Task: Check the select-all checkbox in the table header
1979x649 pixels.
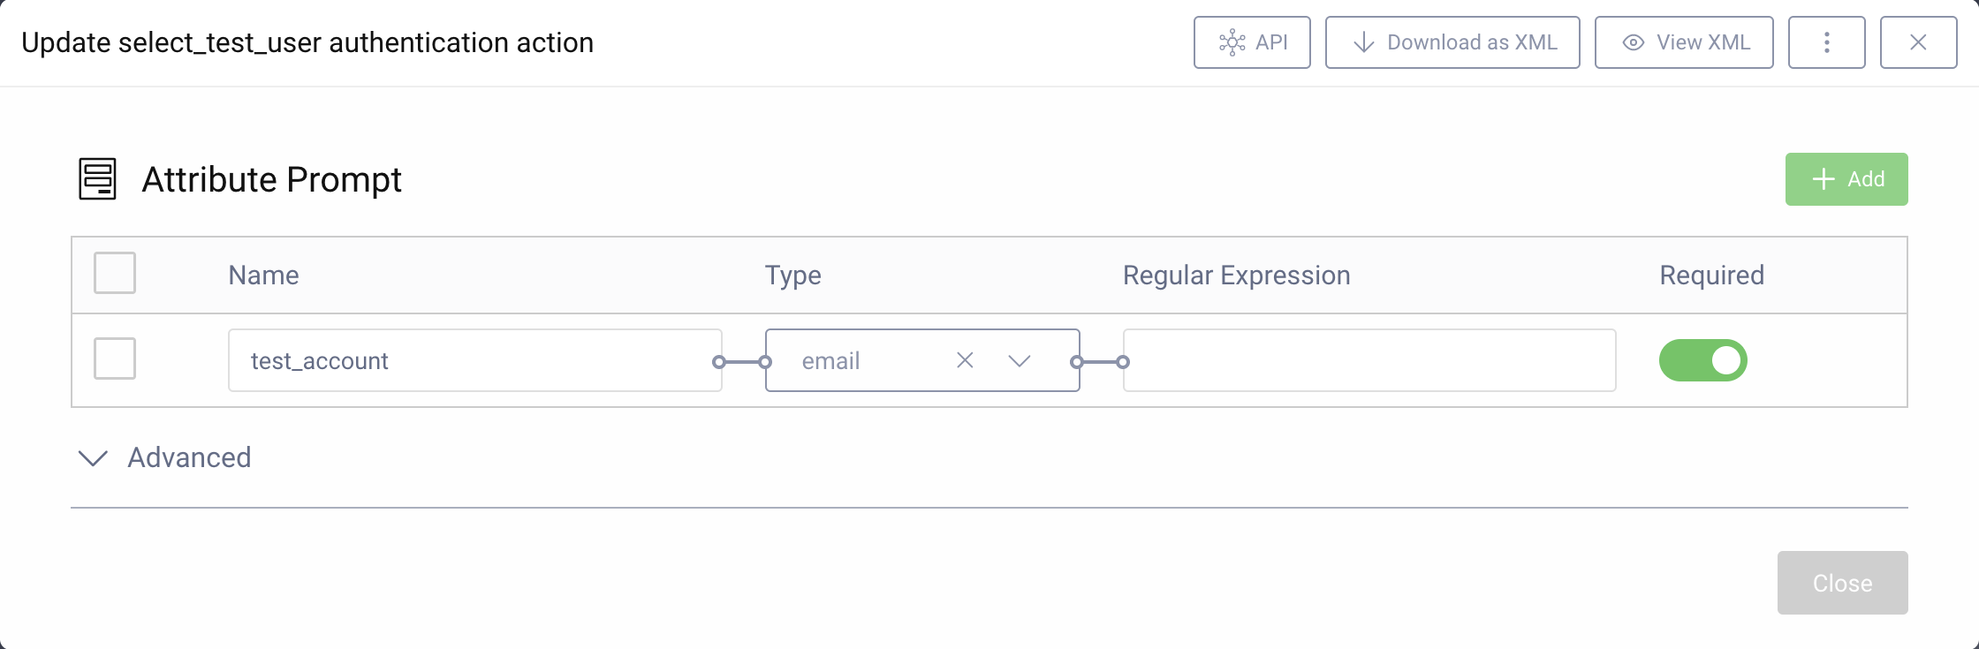Action: (x=113, y=274)
